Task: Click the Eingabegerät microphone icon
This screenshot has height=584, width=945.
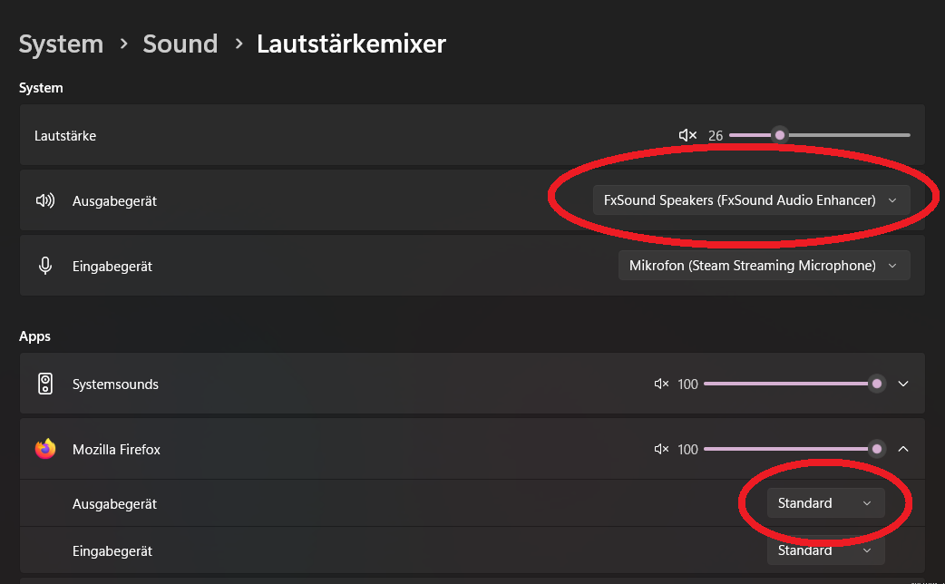Action: (x=45, y=266)
